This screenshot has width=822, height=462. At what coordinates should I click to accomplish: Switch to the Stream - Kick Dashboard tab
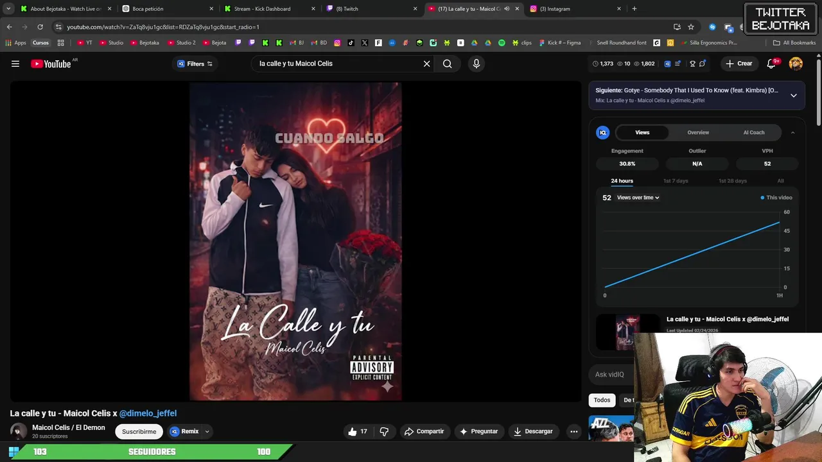[x=270, y=9]
